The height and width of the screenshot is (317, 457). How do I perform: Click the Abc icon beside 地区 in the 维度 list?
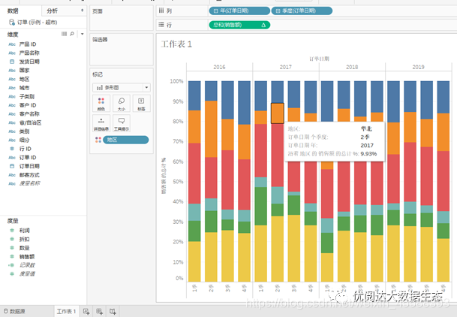(x=12, y=79)
